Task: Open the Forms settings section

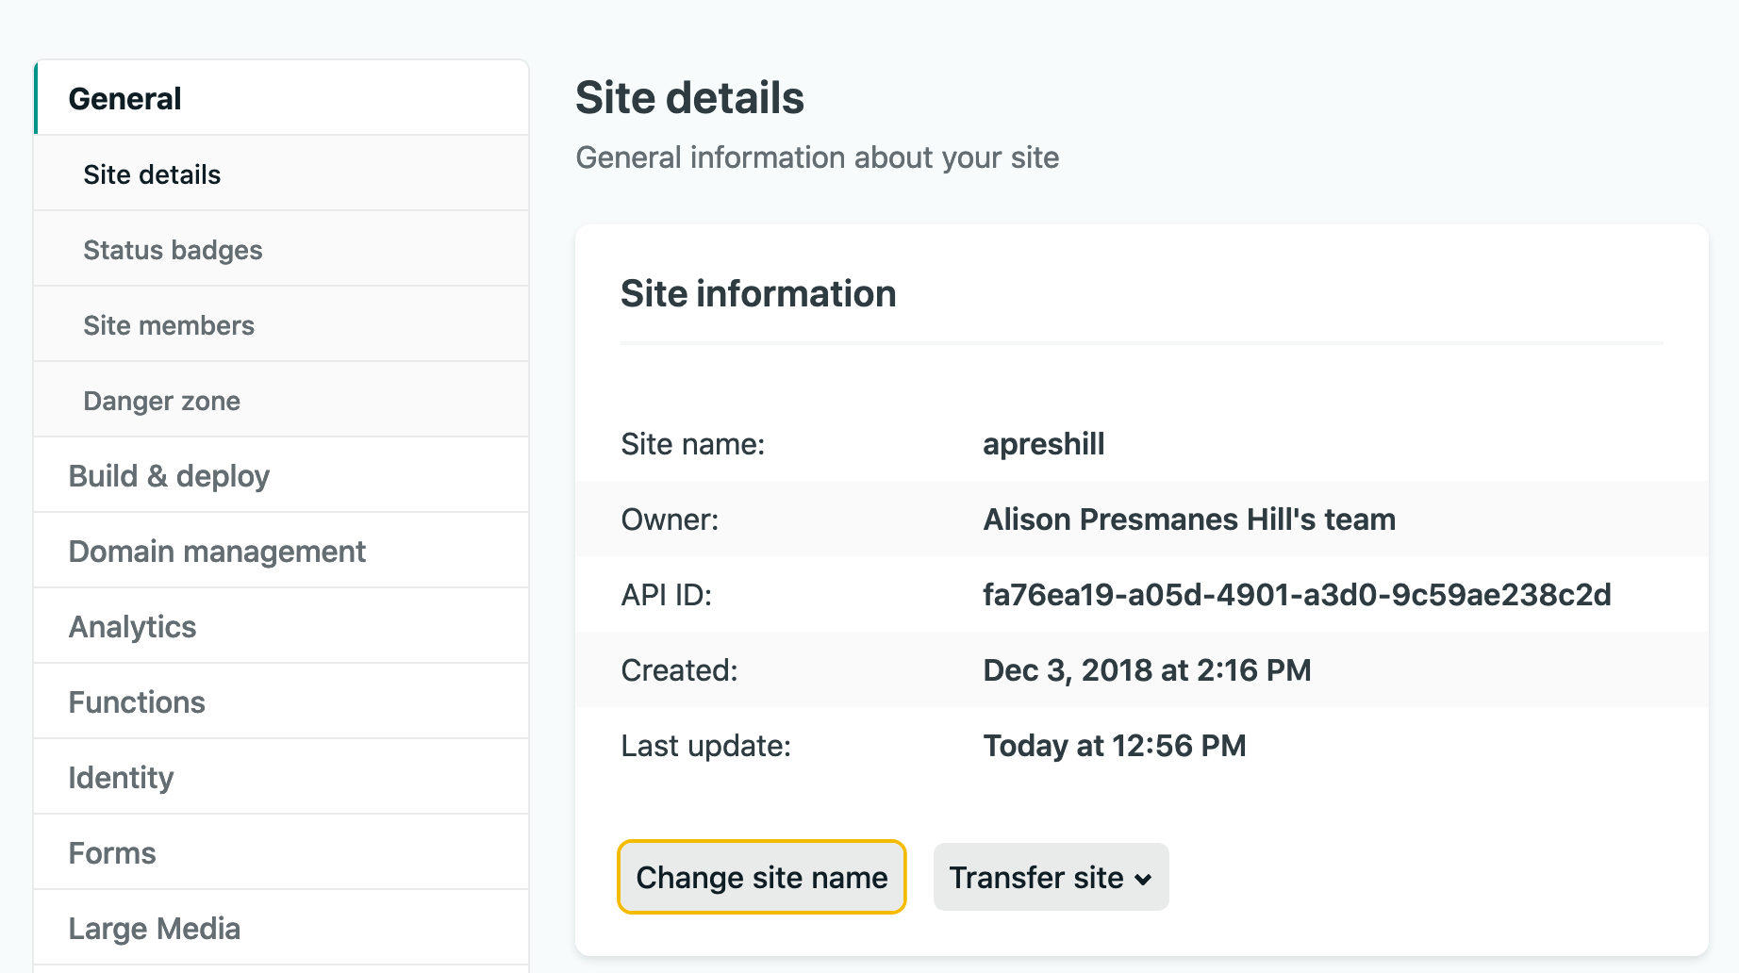Action: [281, 852]
